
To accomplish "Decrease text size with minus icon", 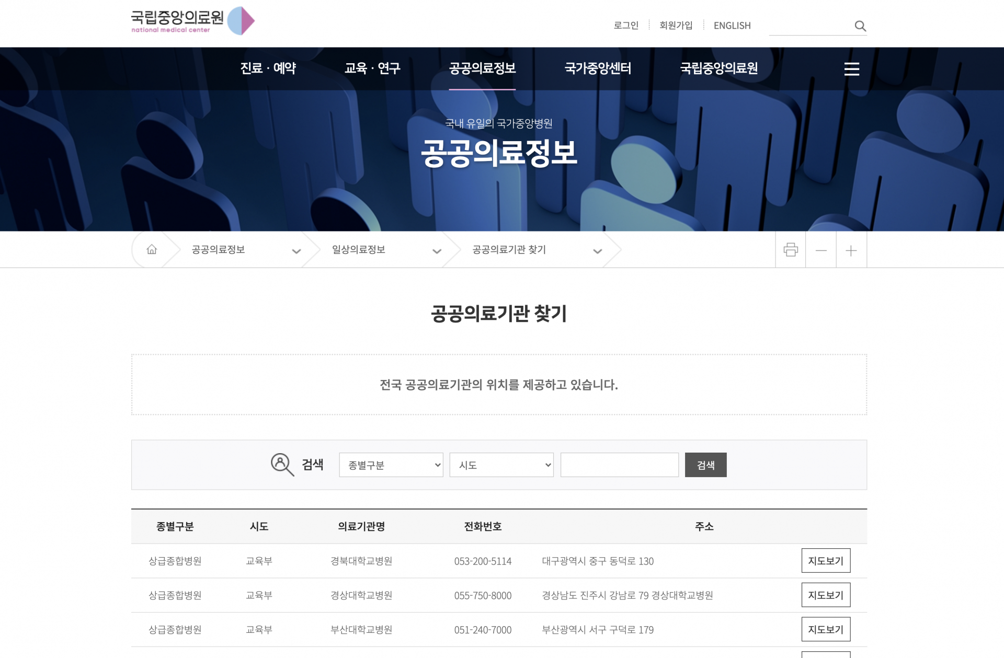I will point(821,250).
